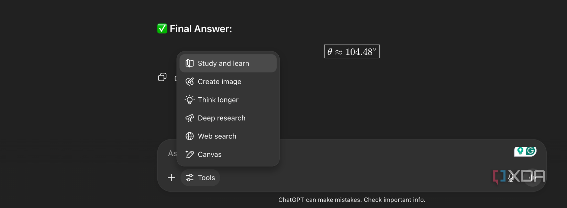Click the green checkmark emoji
The image size is (567, 208).
click(162, 28)
